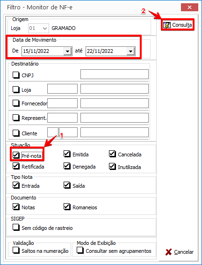Close the Filtro Monitor de NF-e window
Screen dimensions: 202x265
(x=189, y=7)
